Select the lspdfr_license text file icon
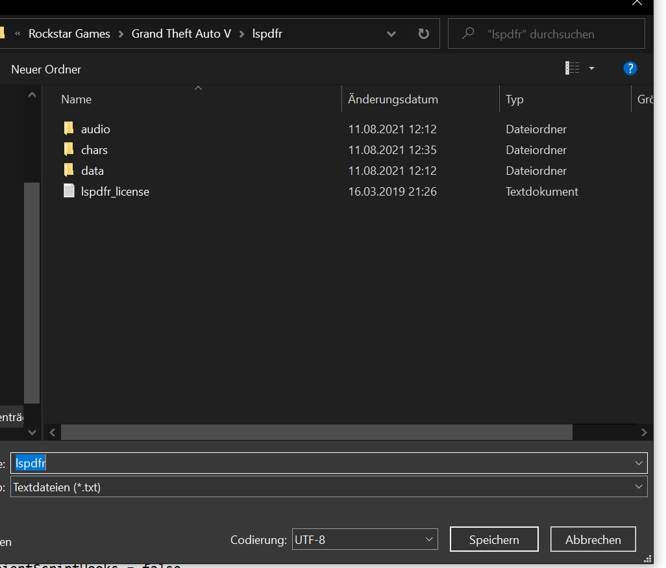666x568 pixels. click(x=69, y=191)
